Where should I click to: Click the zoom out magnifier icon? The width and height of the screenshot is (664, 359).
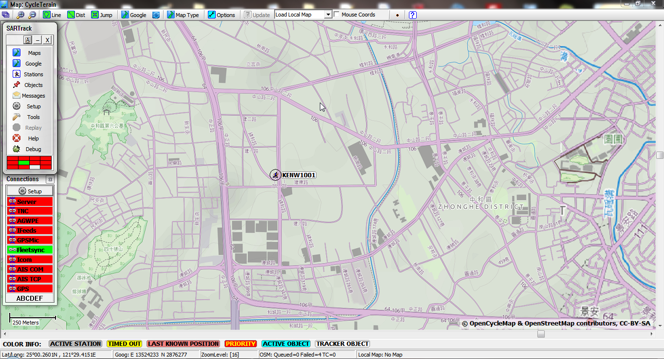pos(32,15)
